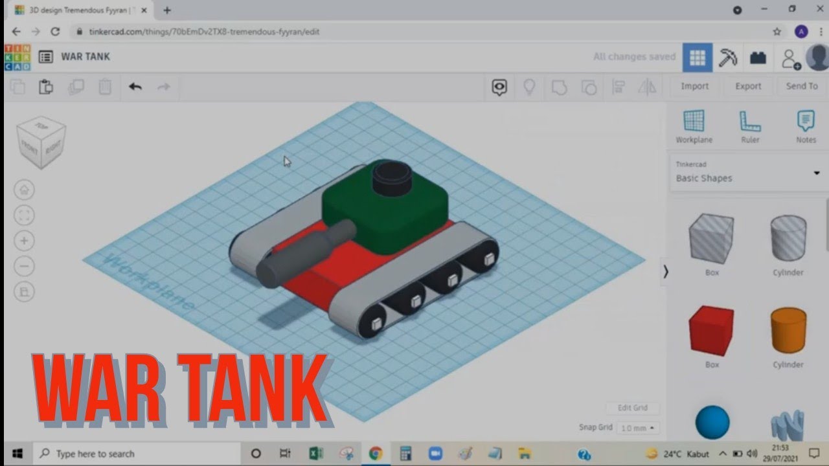Click the Delete trash icon
The image size is (829, 466).
(x=105, y=87)
